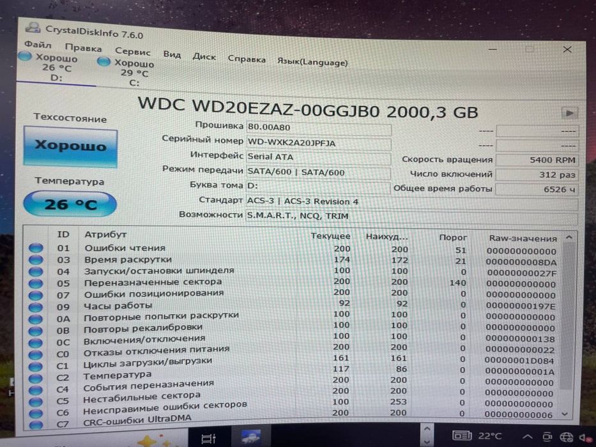The height and width of the screenshot is (447, 596).
Task: Click the Буква тома field D:
Action: point(319,186)
